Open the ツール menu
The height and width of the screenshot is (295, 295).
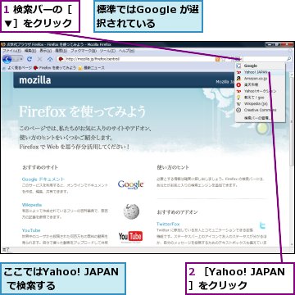pyautogui.click(x=107, y=51)
